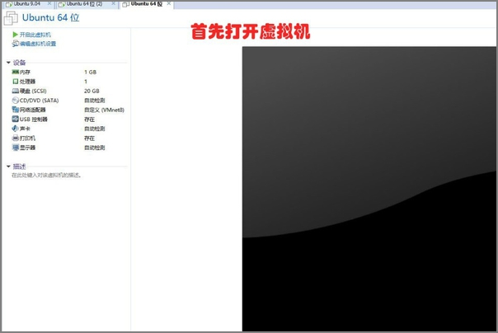Select the printer (打印机) icon
The height and width of the screenshot is (333, 498).
[15, 138]
